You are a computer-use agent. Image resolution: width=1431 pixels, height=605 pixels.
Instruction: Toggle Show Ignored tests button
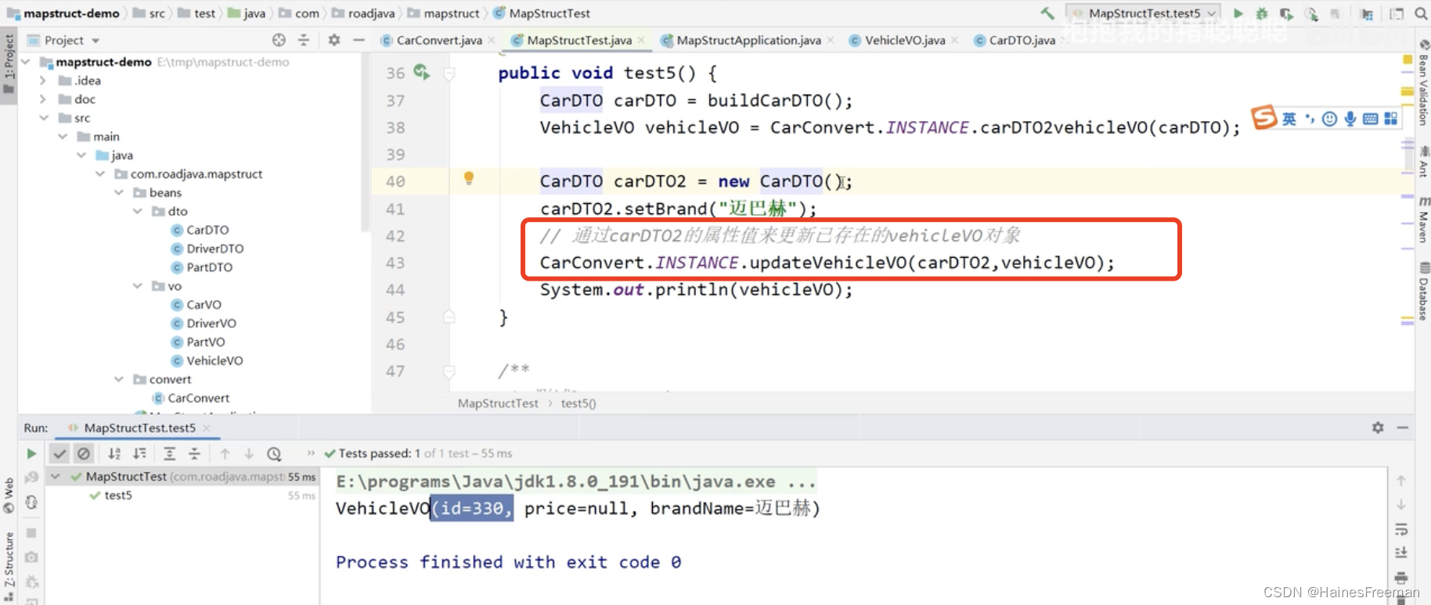point(84,453)
